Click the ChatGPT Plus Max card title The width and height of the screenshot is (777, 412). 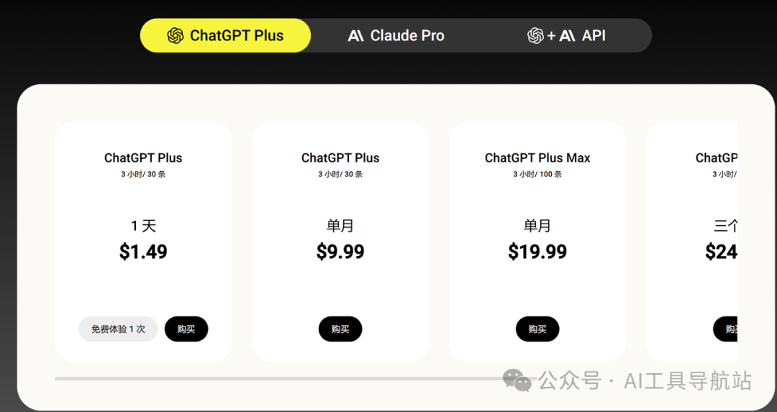click(x=537, y=158)
